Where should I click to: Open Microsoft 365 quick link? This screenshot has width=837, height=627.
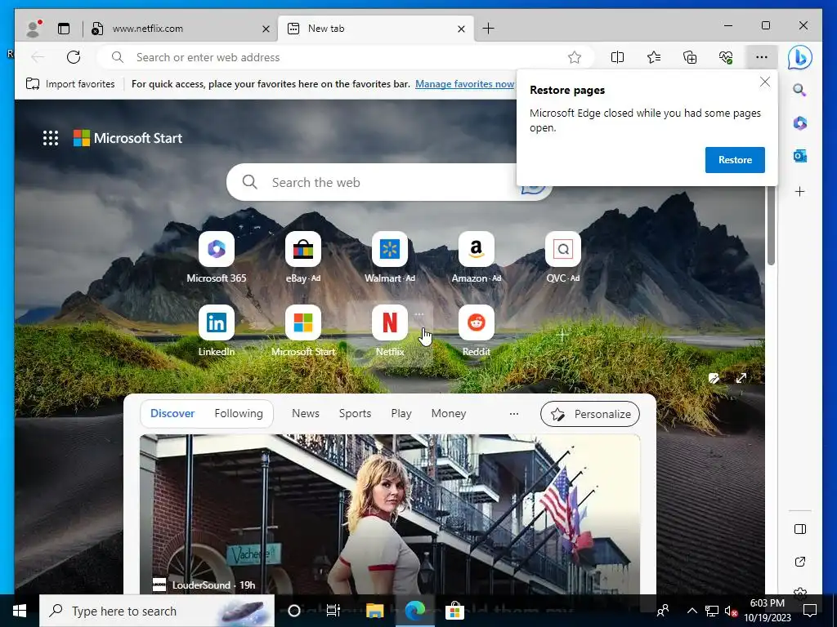(216, 257)
